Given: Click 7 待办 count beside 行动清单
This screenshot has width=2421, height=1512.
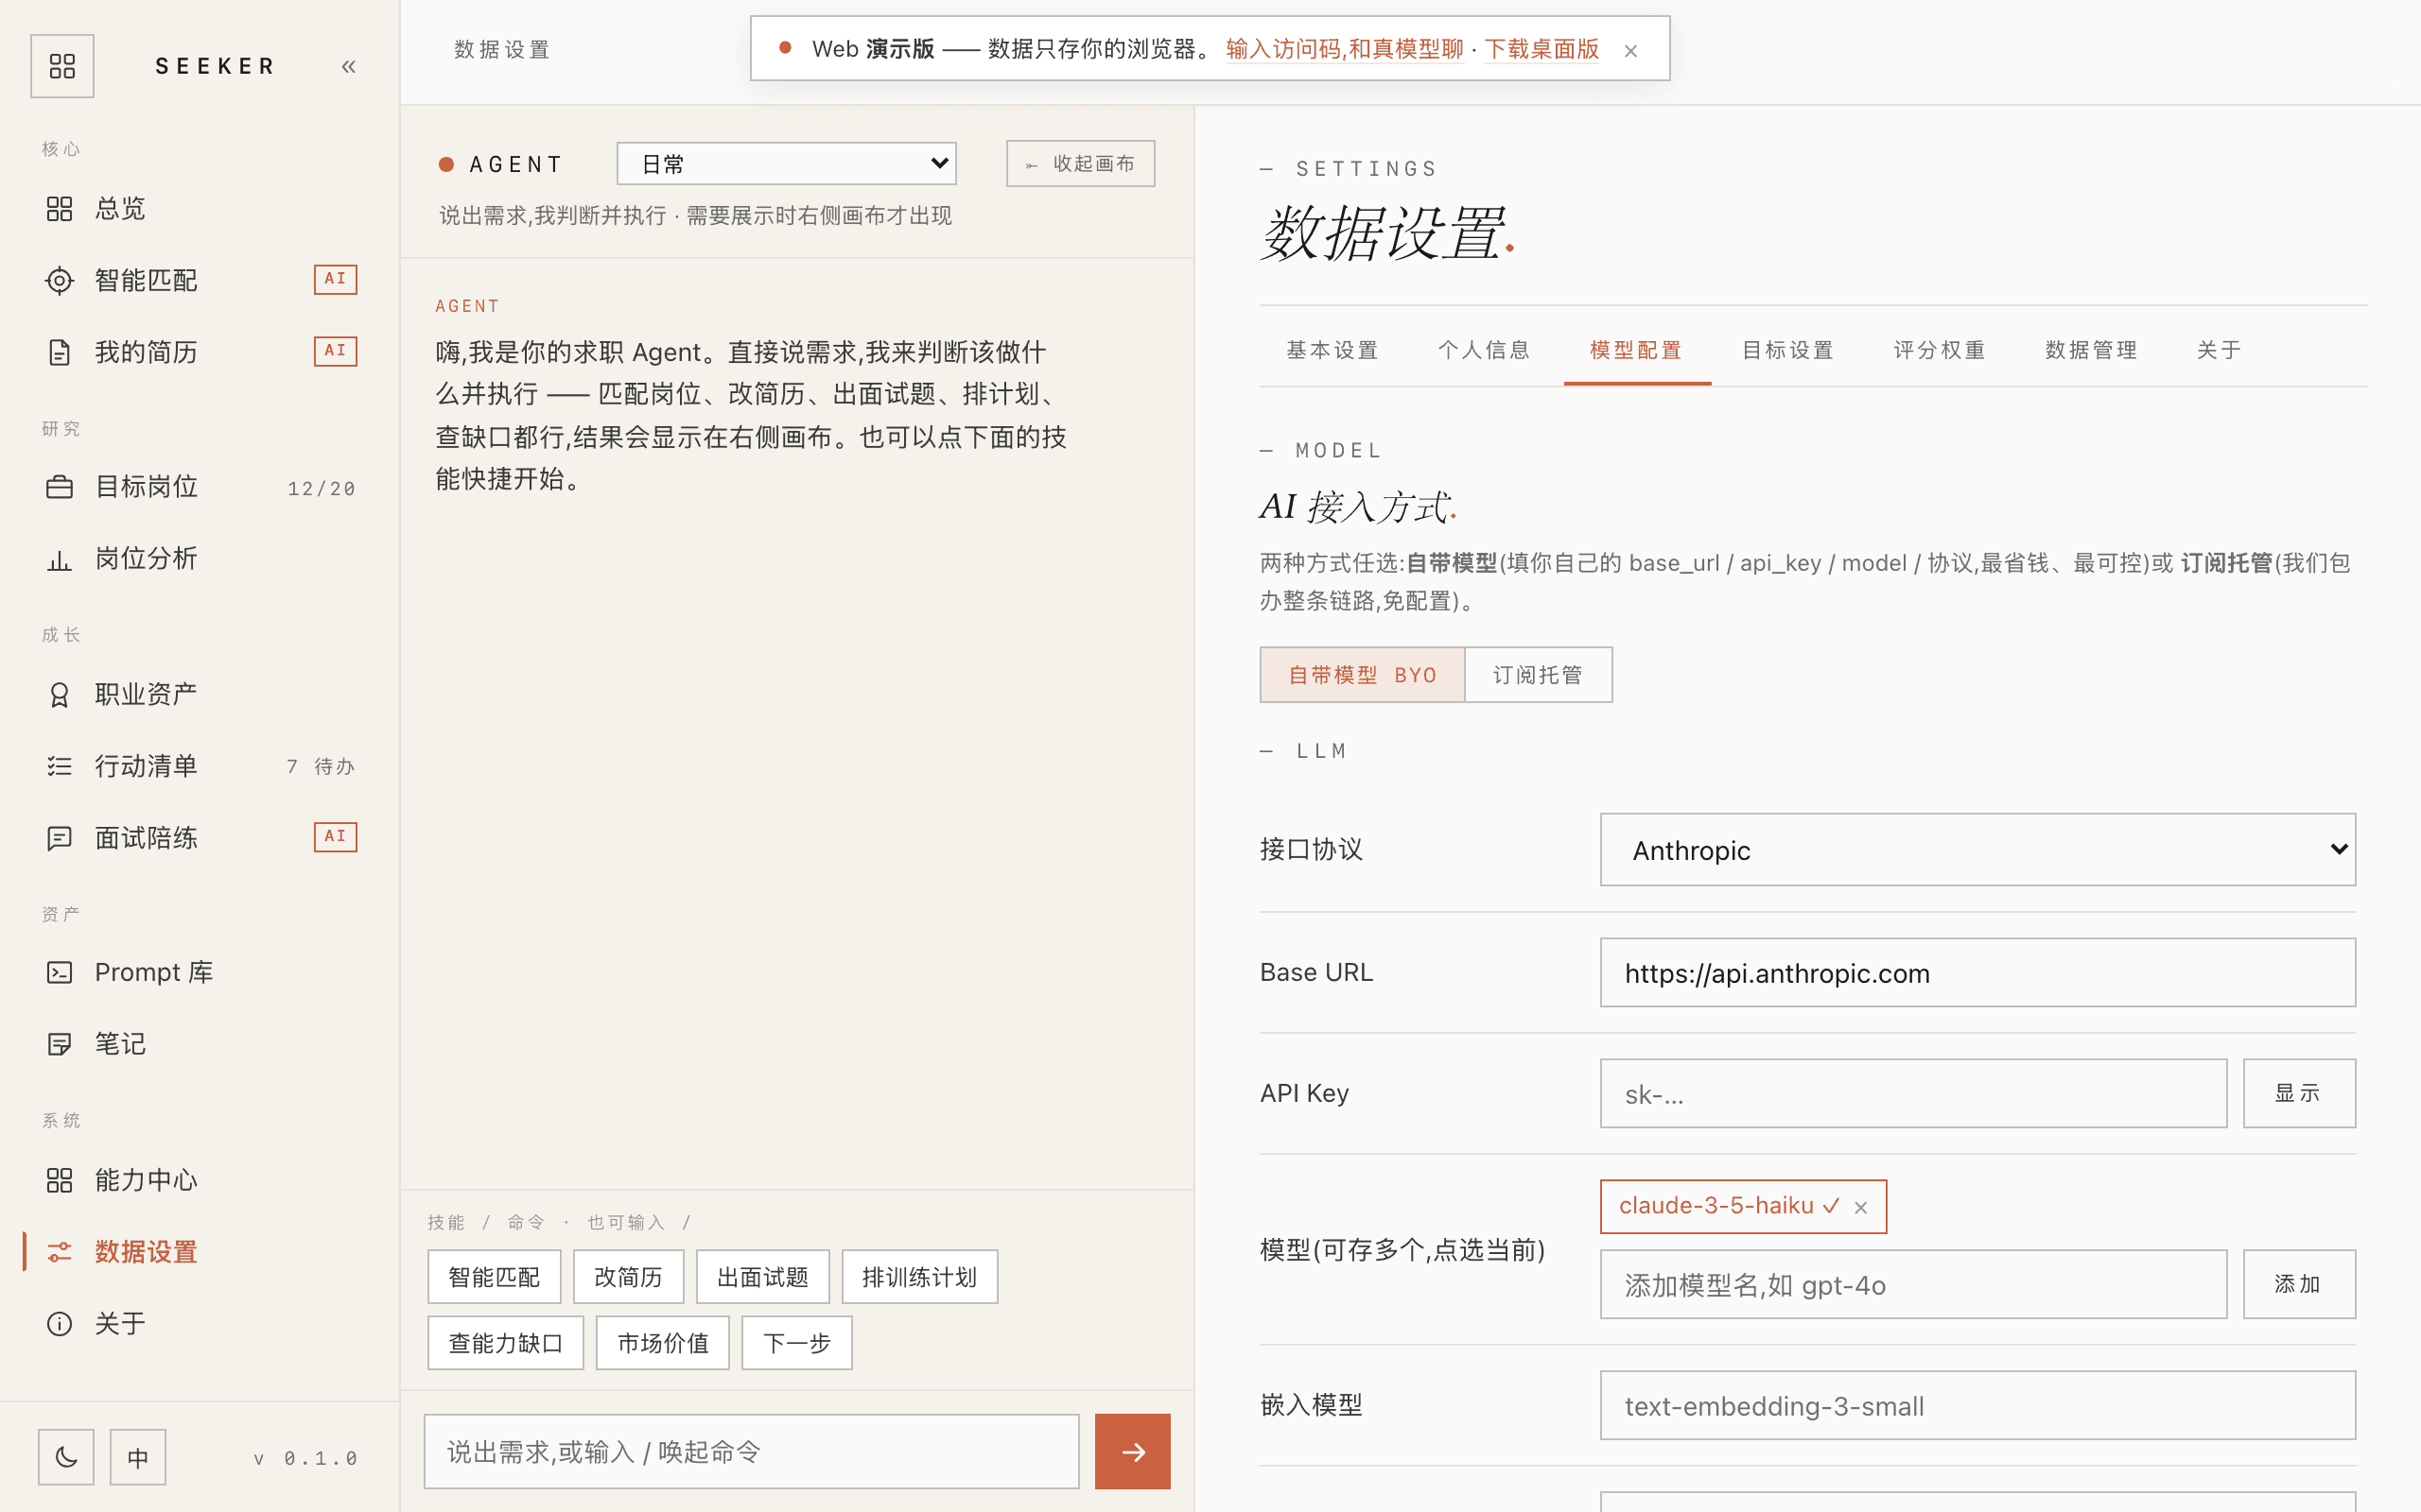Looking at the screenshot, I should pyautogui.click(x=322, y=766).
